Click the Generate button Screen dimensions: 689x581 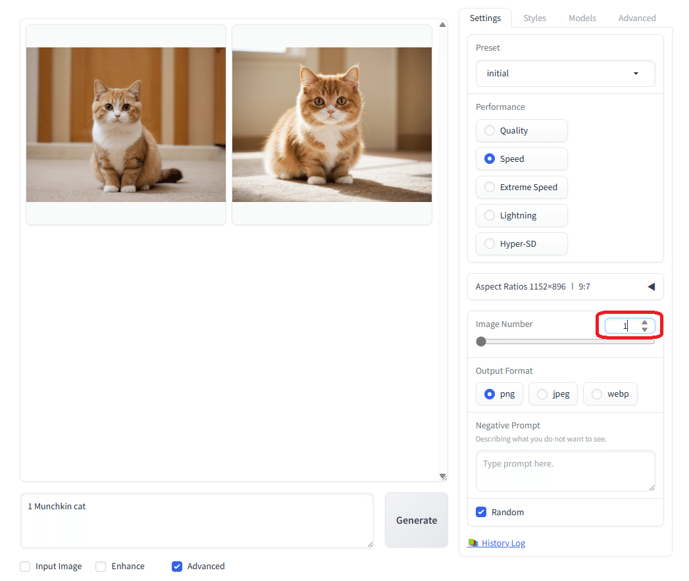pos(416,520)
